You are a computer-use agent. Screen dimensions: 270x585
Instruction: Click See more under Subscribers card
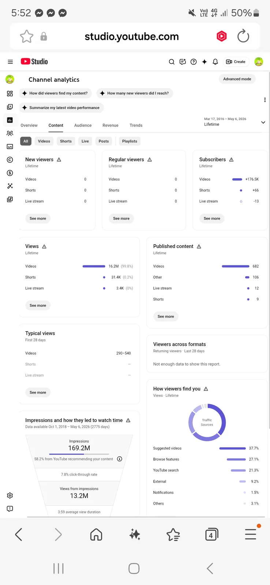pos(212,218)
